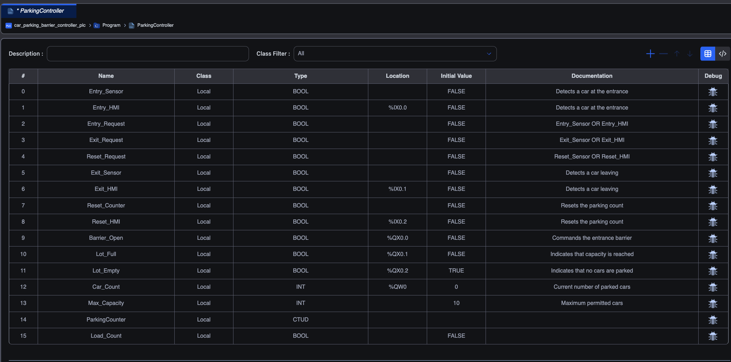Toggle debug for the Load_Count row
The width and height of the screenshot is (731, 362).
coord(713,336)
